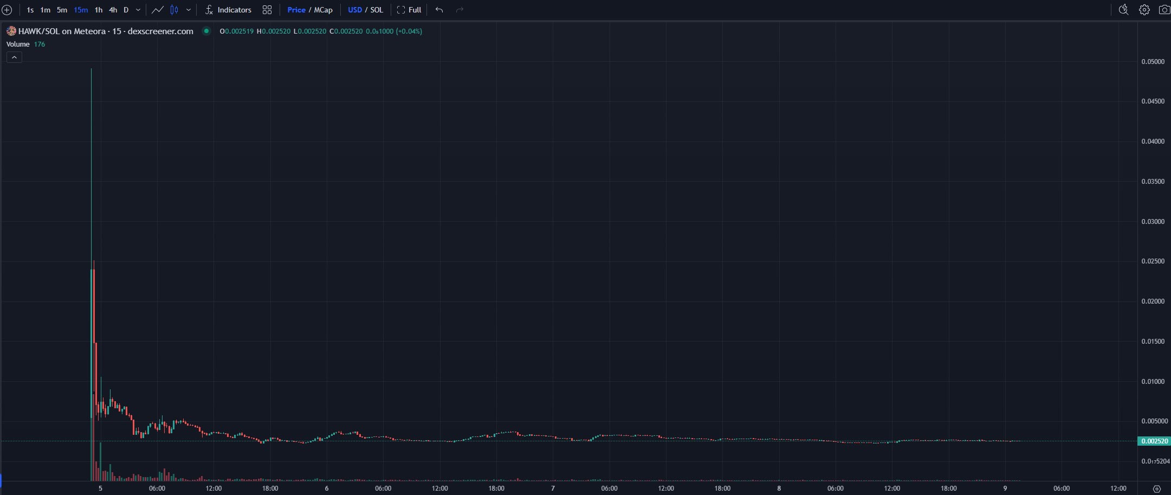
Task: Open chart settings gear
Action: (1144, 10)
